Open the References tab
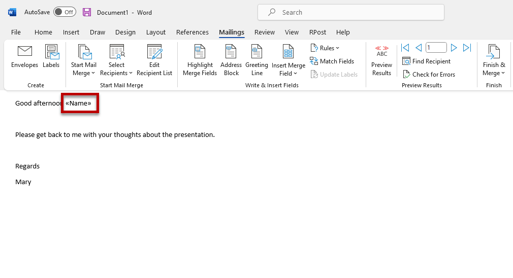Screen dimensions: 513x278 (x=193, y=32)
